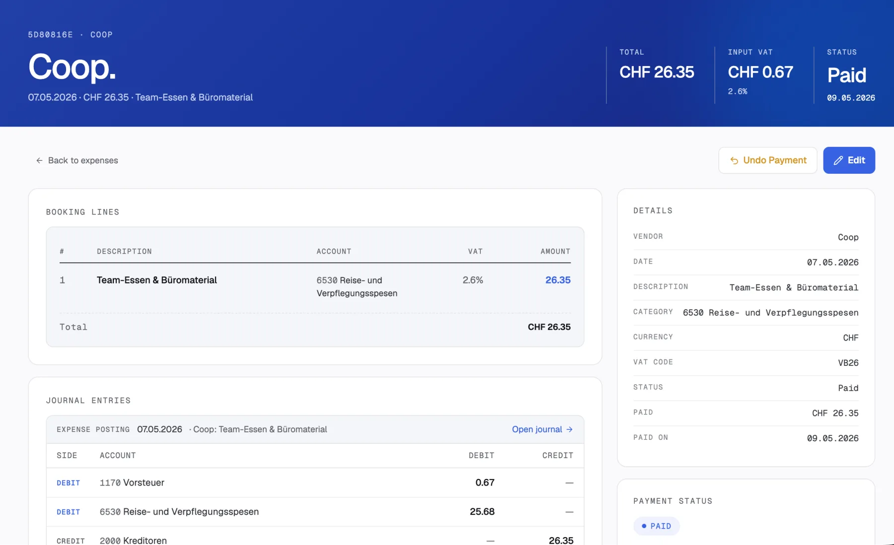The height and width of the screenshot is (545, 894).
Task: Click the status value Paid in Details
Action: 848,388
